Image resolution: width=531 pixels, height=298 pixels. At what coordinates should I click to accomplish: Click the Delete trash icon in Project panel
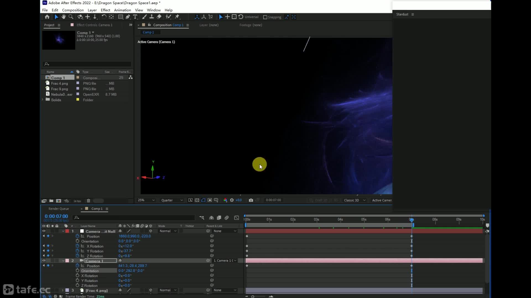pyautogui.click(x=88, y=201)
